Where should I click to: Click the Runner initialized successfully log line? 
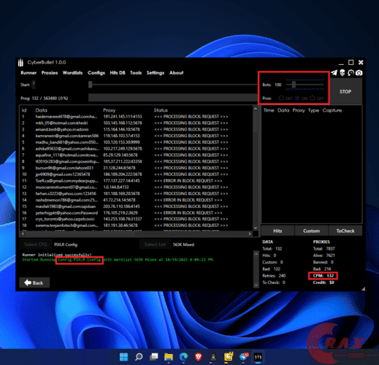point(57,255)
